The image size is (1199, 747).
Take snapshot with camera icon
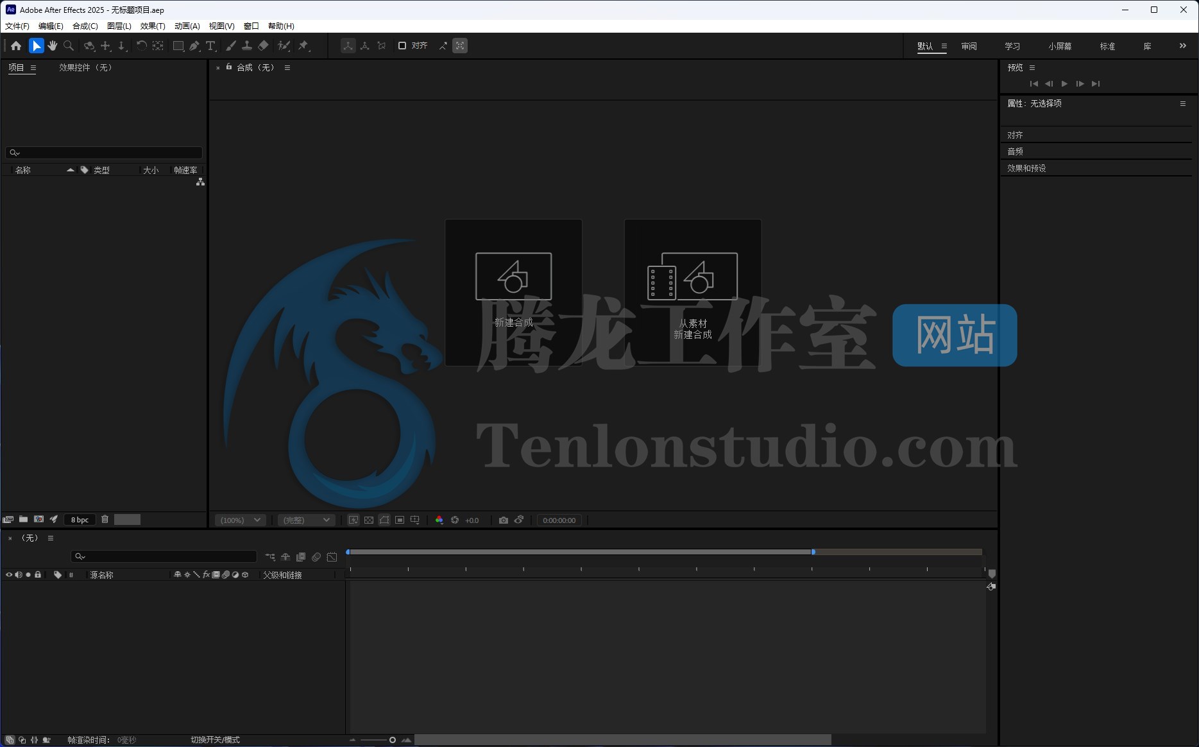(x=504, y=520)
